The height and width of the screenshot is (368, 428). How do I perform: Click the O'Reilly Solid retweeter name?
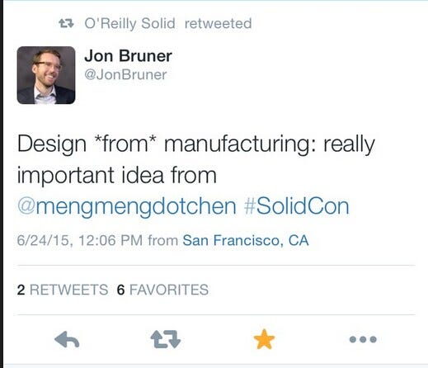pos(129,23)
